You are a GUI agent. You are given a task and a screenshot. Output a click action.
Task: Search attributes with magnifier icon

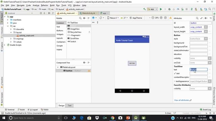[x=197, y=18]
